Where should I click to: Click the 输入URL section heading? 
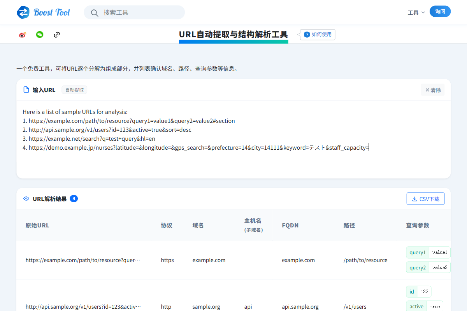pos(44,90)
